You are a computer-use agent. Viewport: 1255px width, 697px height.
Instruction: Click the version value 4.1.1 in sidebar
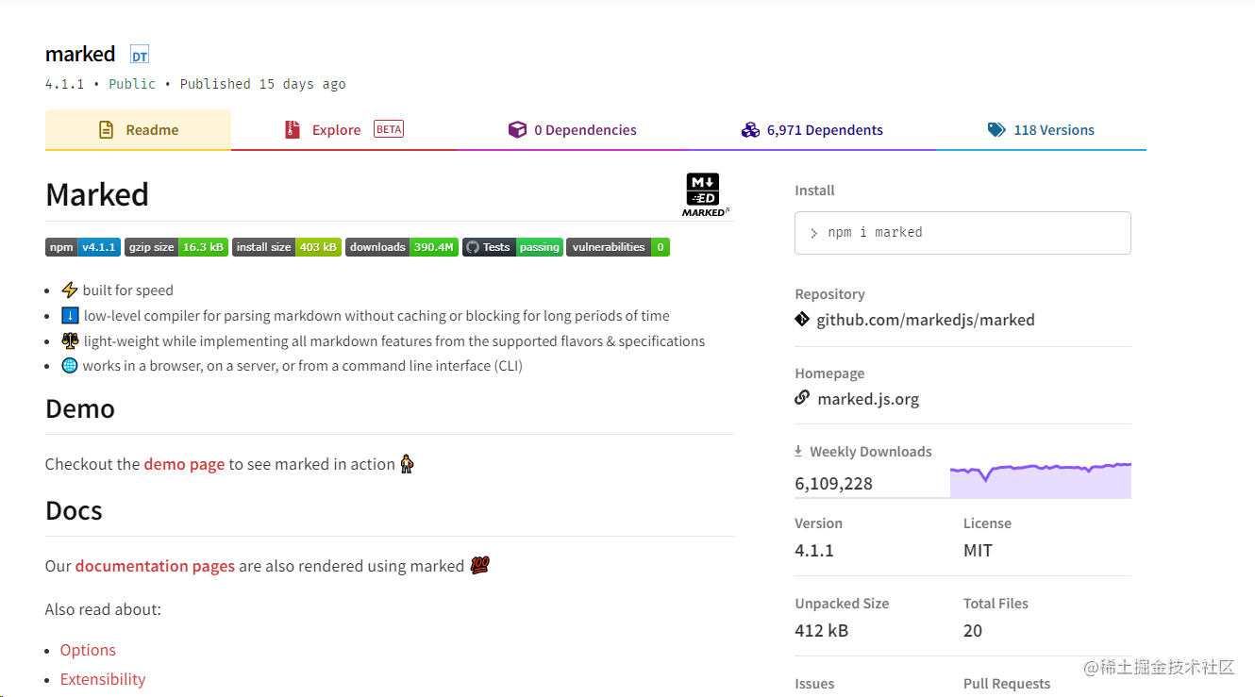tap(814, 551)
